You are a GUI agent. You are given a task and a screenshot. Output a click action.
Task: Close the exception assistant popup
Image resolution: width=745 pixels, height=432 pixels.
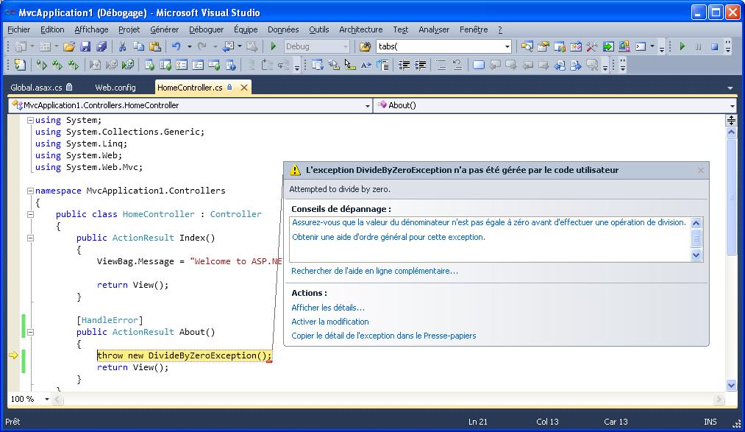point(701,170)
